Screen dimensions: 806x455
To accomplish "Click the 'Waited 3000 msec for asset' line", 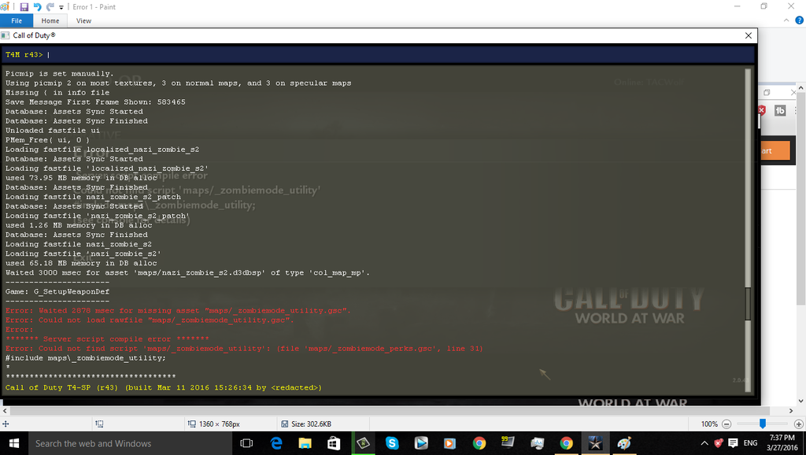I will pos(187,272).
